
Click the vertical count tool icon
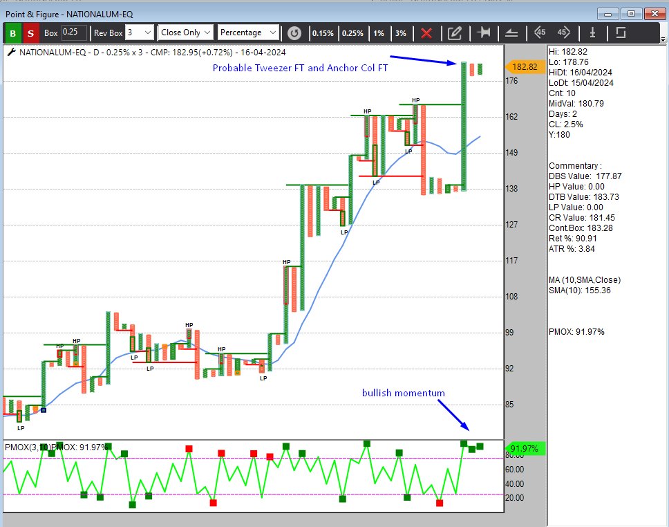click(x=592, y=33)
